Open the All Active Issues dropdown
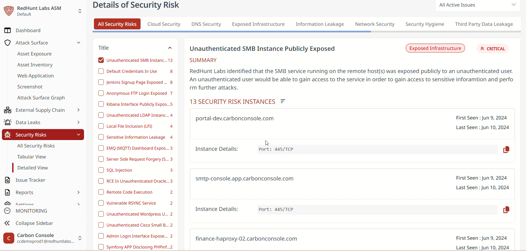Image resolution: width=526 pixels, height=251 pixels. click(478, 5)
